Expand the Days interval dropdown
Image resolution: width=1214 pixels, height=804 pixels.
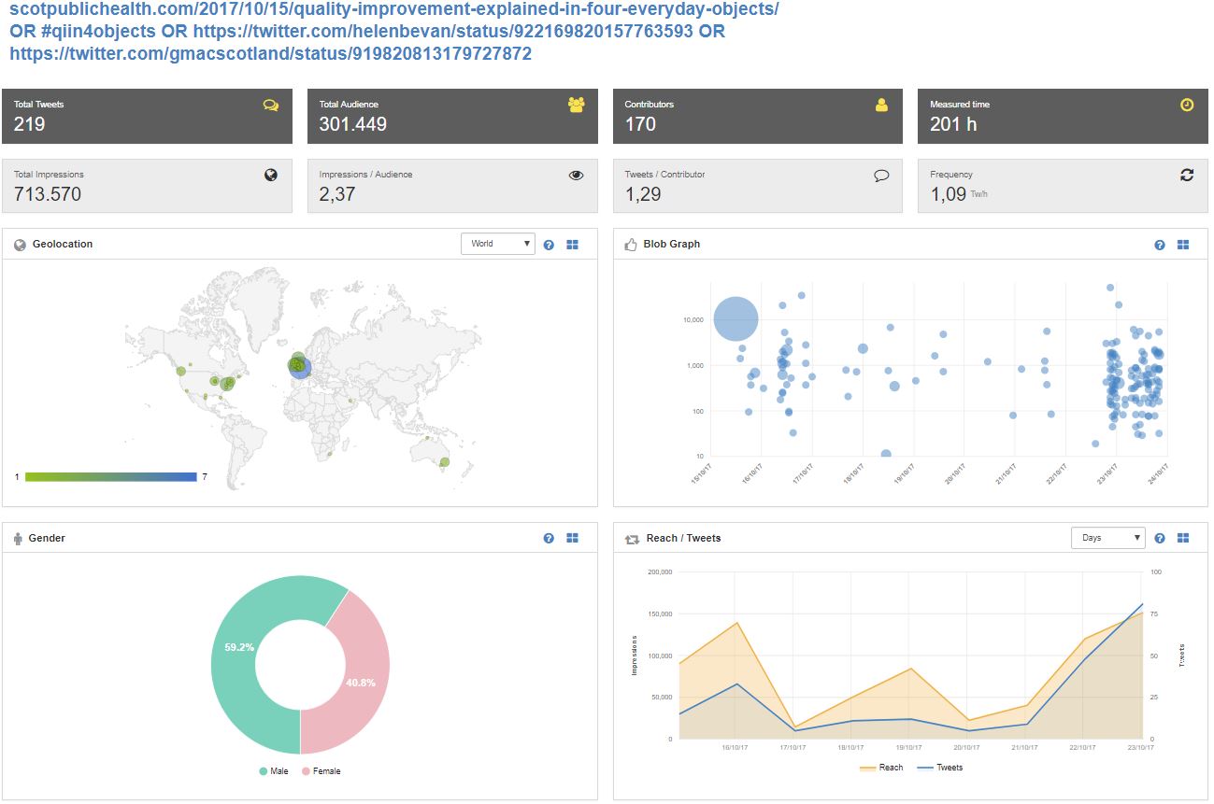tap(1107, 538)
